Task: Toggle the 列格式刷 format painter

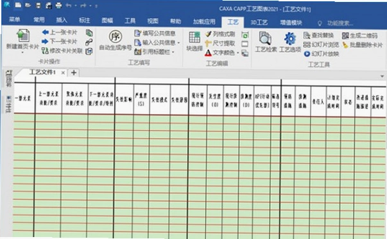Action: tap(219, 34)
